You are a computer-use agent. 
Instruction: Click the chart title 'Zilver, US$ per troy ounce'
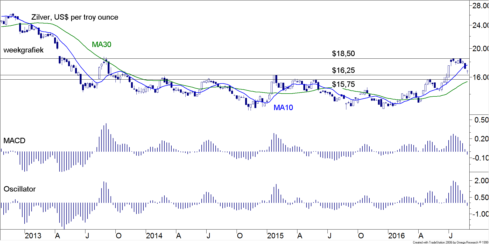[75, 17]
